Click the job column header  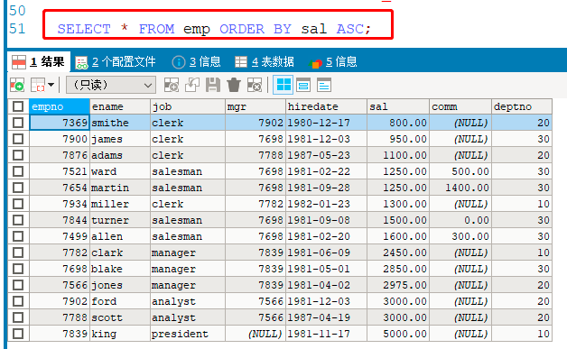pyautogui.click(x=187, y=106)
